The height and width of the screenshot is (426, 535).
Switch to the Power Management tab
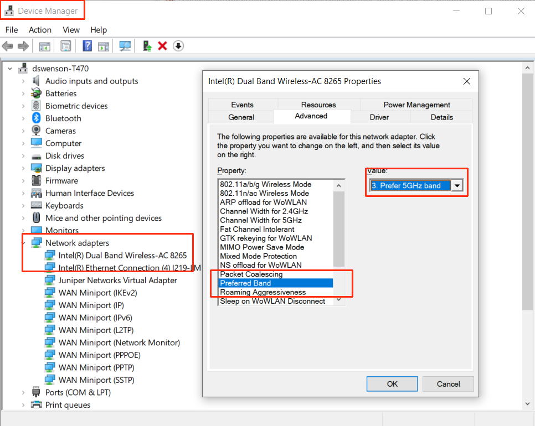pyautogui.click(x=416, y=105)
